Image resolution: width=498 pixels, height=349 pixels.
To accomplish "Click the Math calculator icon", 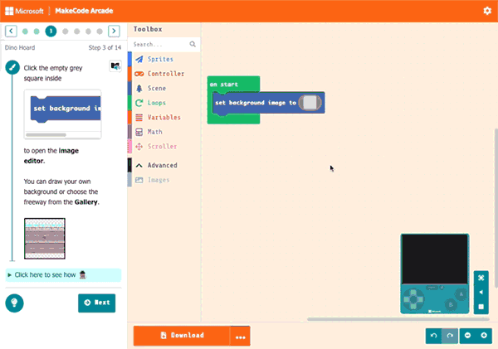I will pyautogui.click(x=139, y=132).
